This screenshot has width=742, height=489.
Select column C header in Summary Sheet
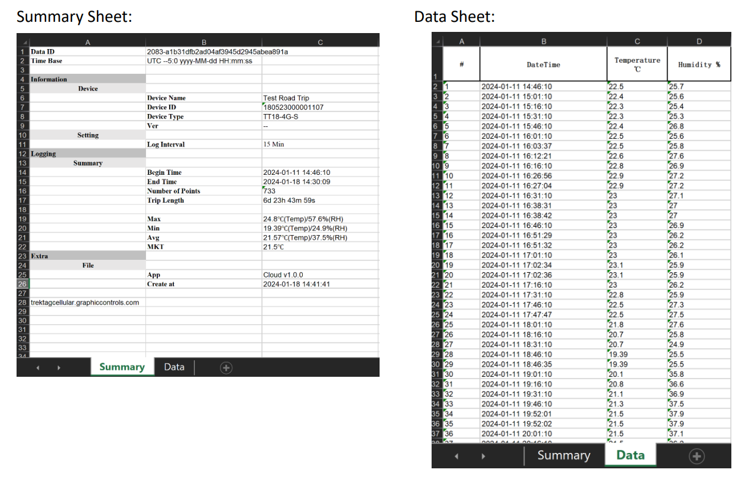tap(320, 41)
